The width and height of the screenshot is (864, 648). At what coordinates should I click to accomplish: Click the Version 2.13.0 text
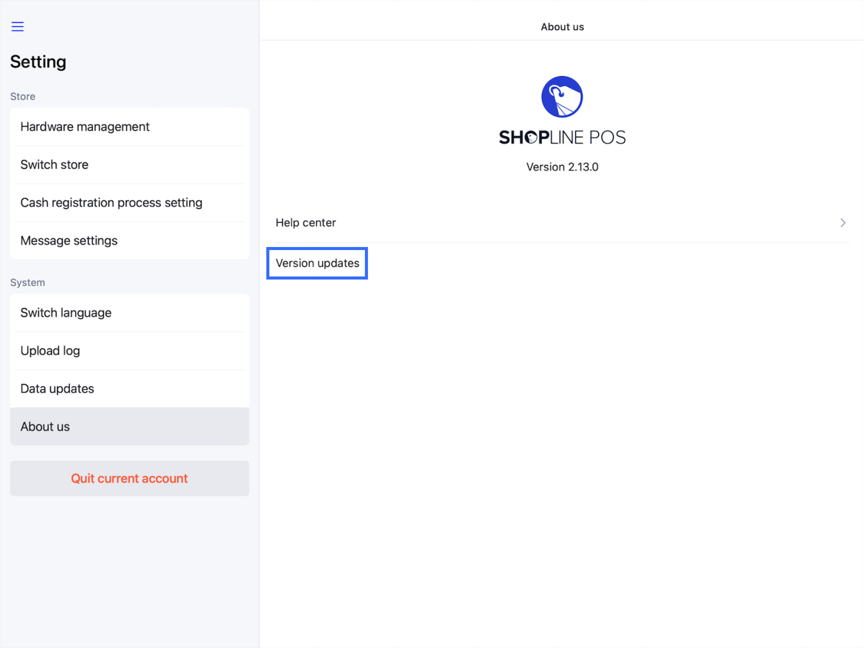point(562,167)
